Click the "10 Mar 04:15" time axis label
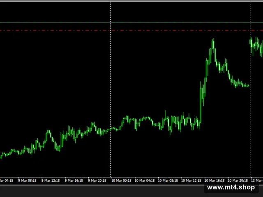This screenshot has height=197, width=263. coord(145,181)
